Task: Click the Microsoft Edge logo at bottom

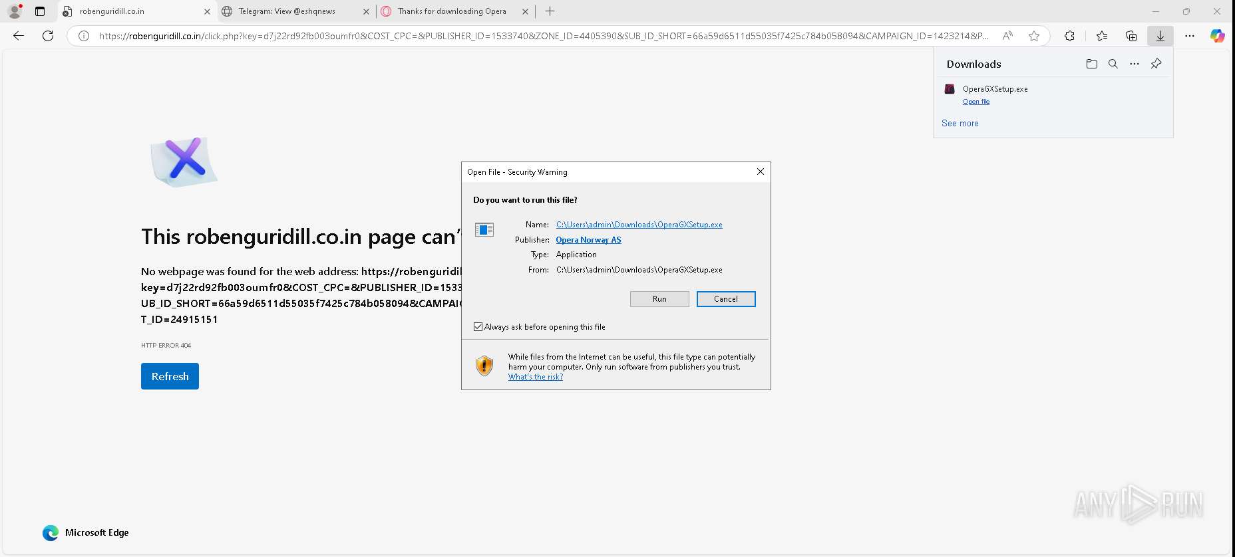Action: click(x=51, y=533)
